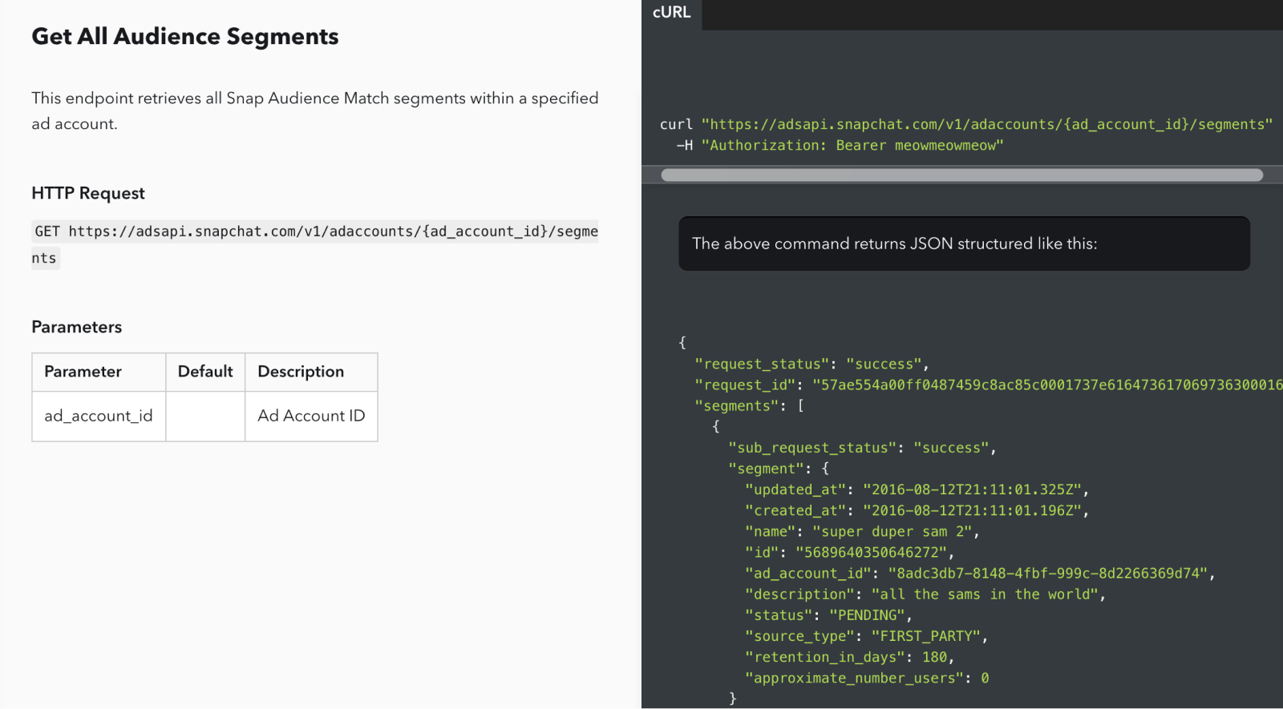Click the retention_in_days value 180
Viewport: 1283px width, 709px height.
coord(934,657)
